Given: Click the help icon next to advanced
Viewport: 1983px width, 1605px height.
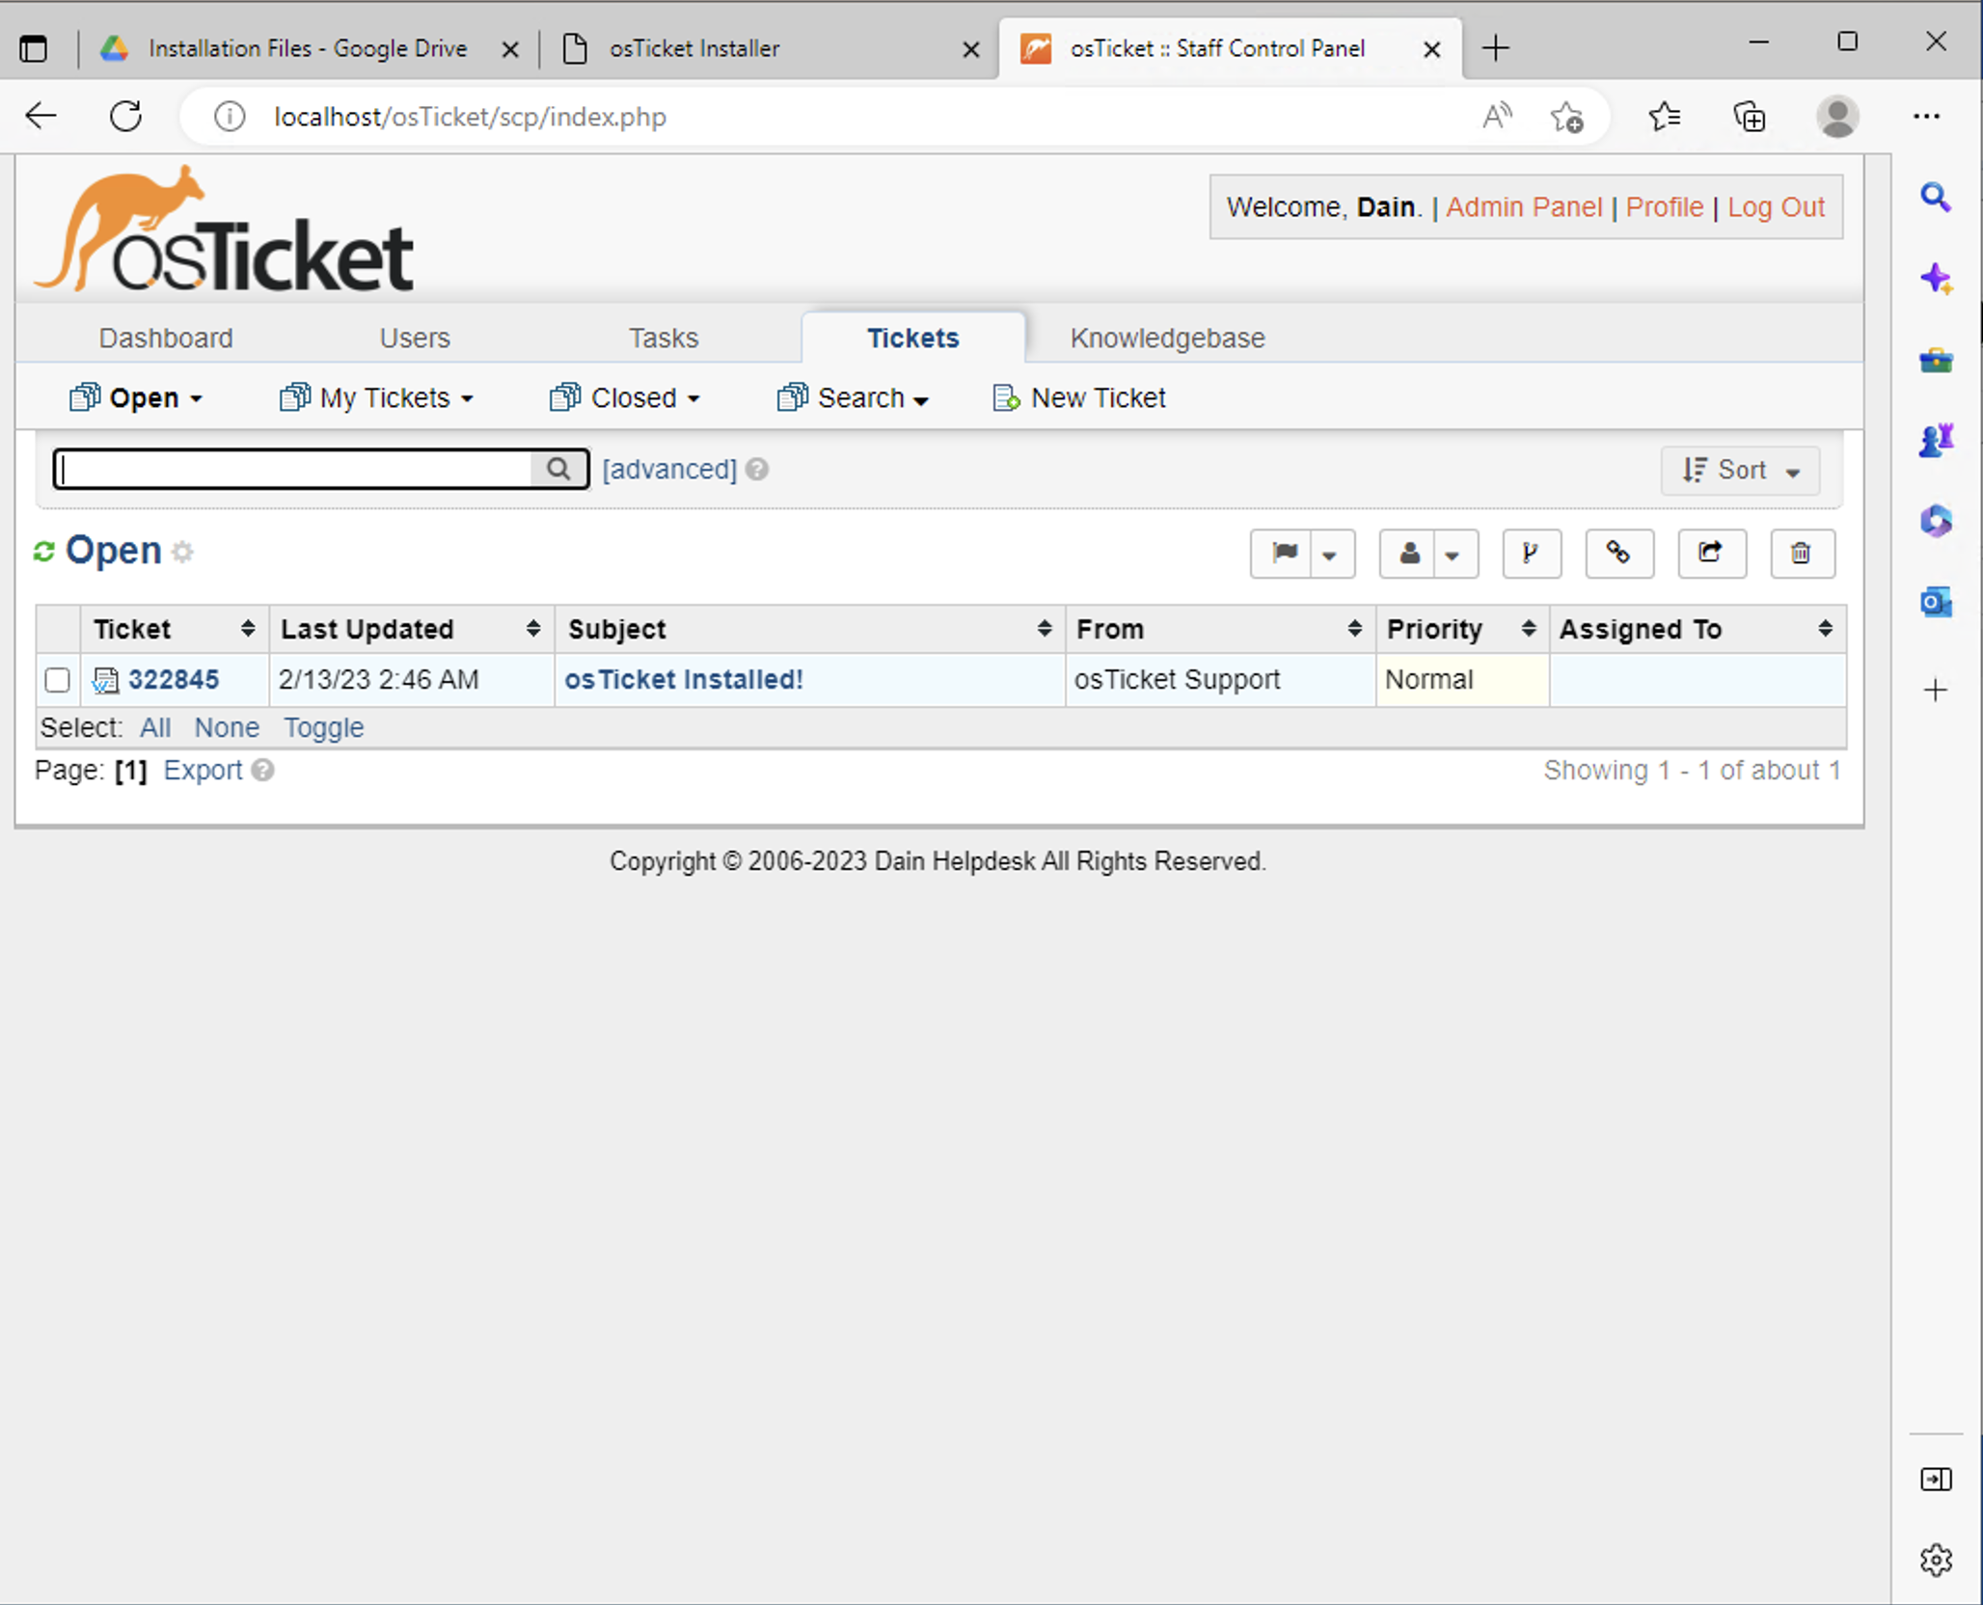Looking at the screenshot, I should coord(757,469).
